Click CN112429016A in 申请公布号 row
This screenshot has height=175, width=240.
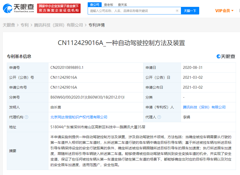tap(64, 87)
